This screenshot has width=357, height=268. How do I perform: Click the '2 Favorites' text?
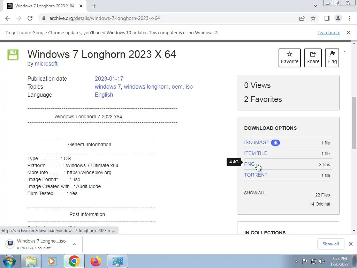[263, 99]
